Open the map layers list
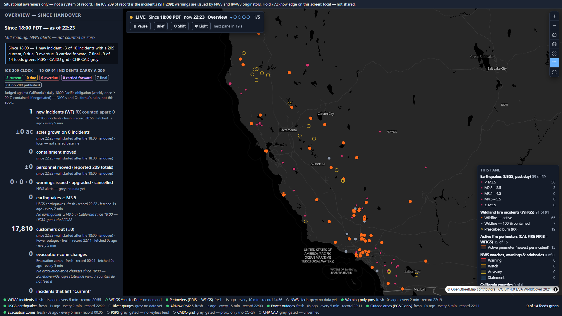The height and width of the screenshot is (316, 562). pyautogui.click(x=554, y=44)
